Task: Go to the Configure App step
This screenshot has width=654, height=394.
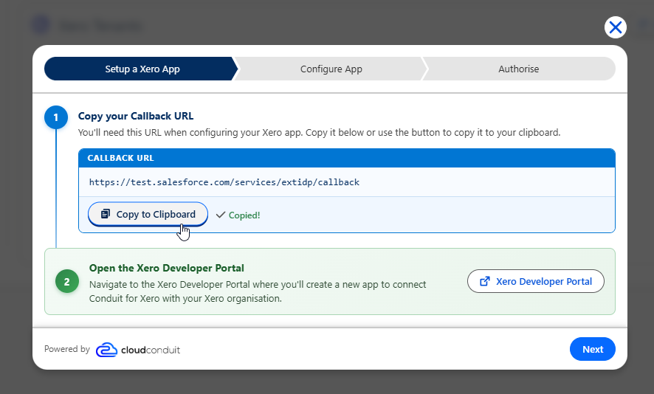Action: coord(331,69)
